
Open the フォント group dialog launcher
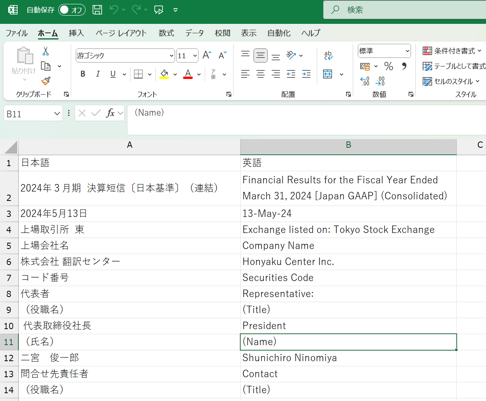point(229,94)
